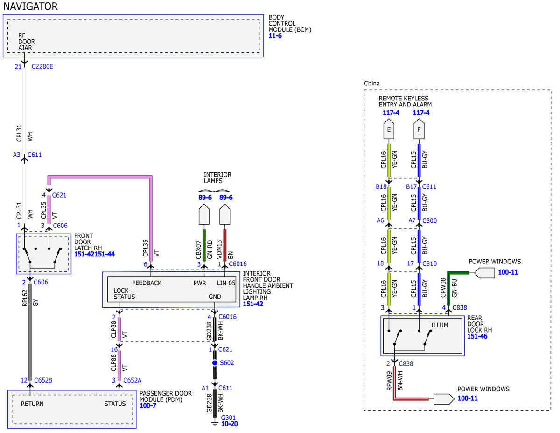Select connector C838 at pin 2

click(407, 363)
